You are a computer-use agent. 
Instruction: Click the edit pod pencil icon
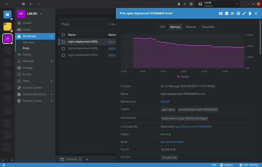point(244,13)
